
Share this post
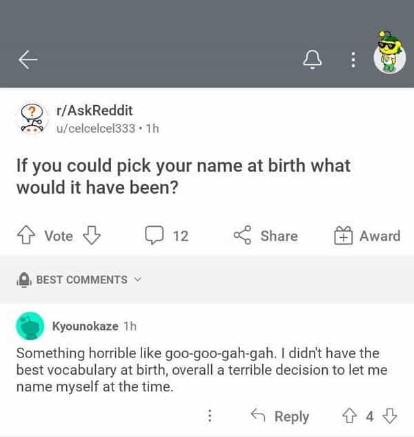coord(266,236)
